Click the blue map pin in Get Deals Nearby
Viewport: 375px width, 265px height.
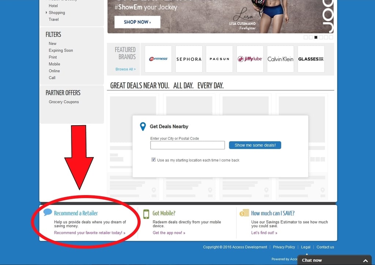(x=143, y=126)
